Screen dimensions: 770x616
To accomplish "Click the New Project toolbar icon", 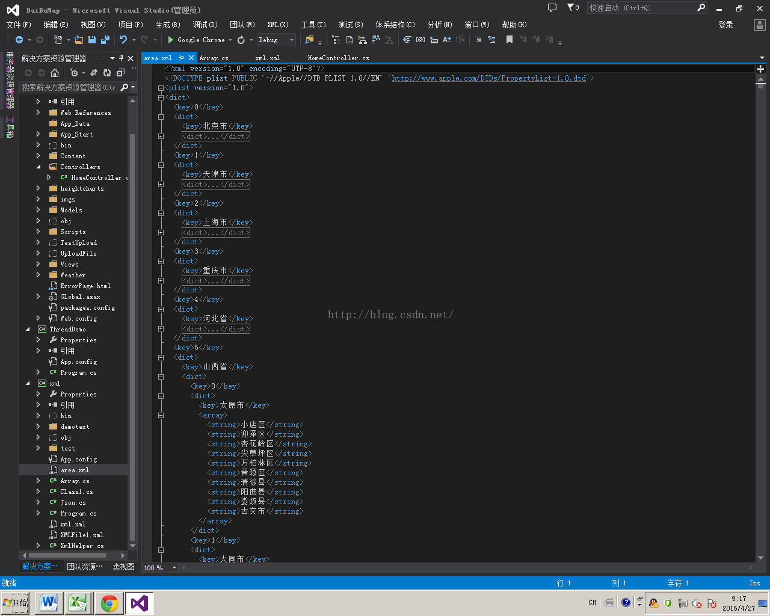I will tap(58, 40).
